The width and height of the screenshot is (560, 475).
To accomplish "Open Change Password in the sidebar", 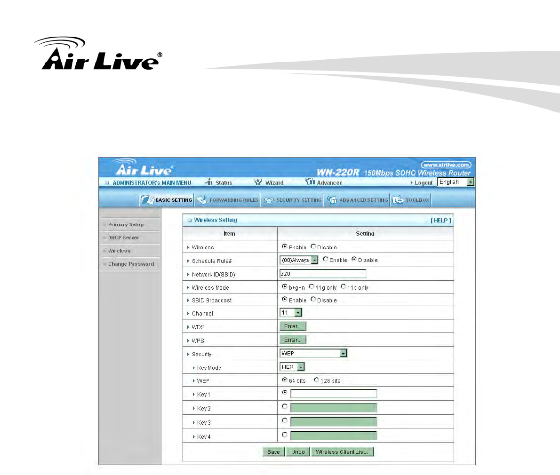I will coord(131,264).
